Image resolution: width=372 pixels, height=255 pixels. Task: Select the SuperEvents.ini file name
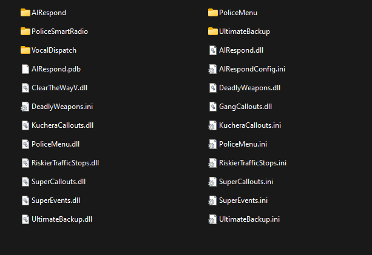243,200
